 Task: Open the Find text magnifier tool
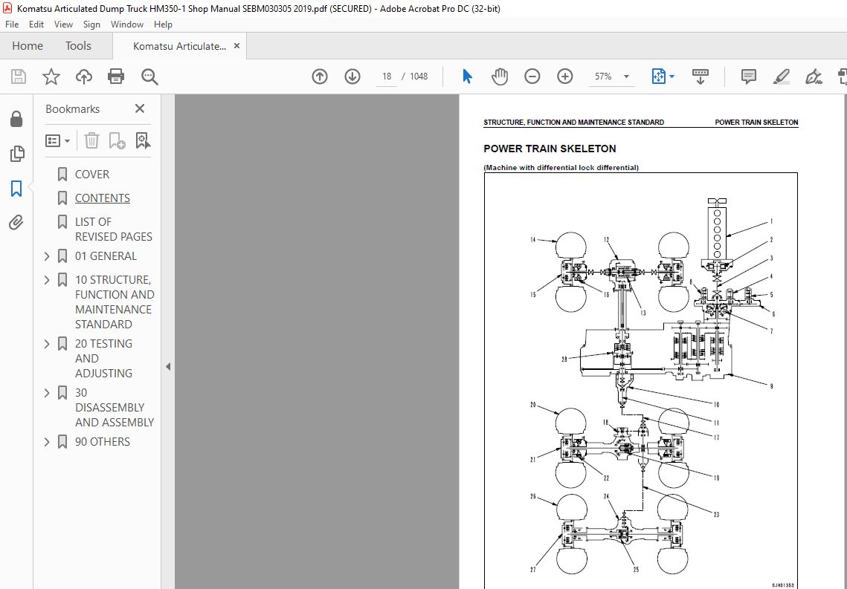pos(149,77)
